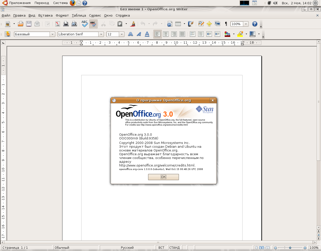The image size is (321, 251).
Task: Toggle bold formatting
Action: pos(130,34)
